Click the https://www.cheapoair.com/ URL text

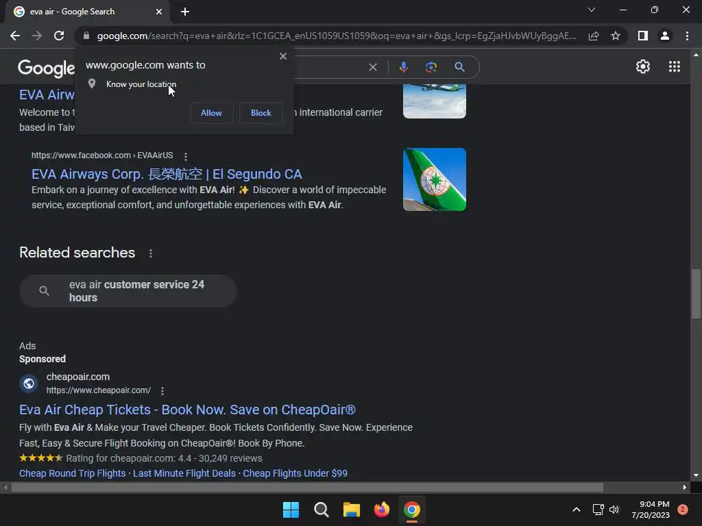tap(99, 390)
